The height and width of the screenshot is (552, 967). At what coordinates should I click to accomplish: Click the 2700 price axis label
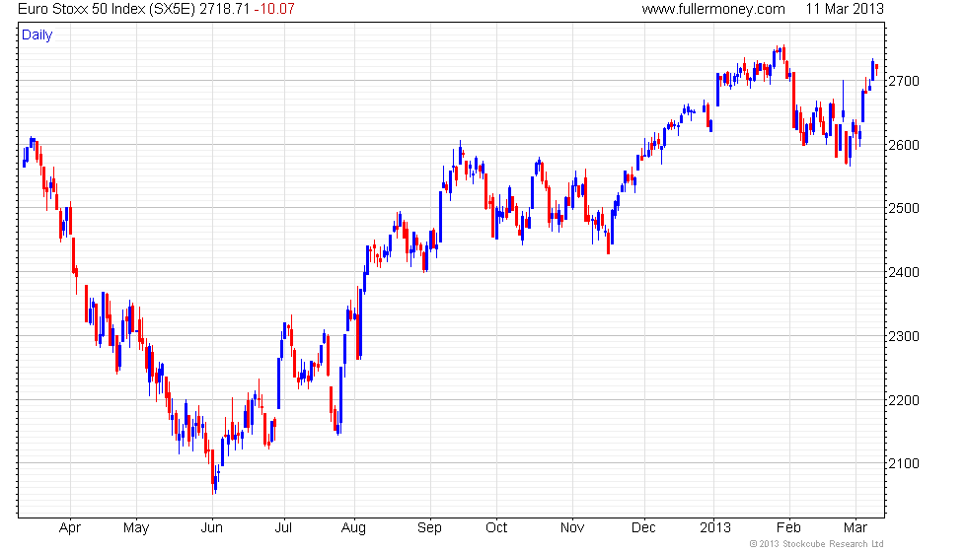click(904, 81)
